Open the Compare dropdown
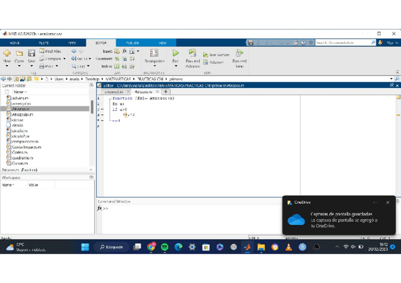Screen dimensions: 401x283 [52, 59]
